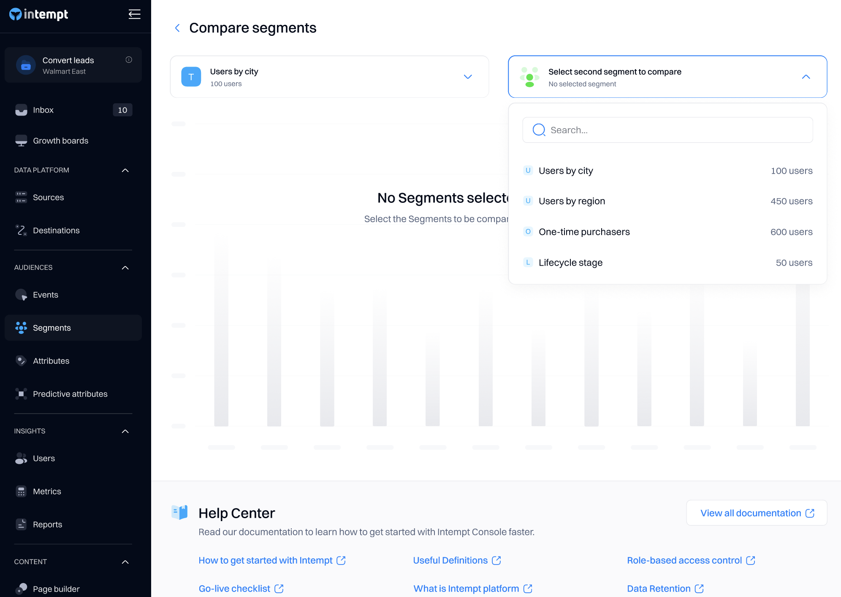Open Predictive attributes in the sidebar
841x597 pixels.
[70, 394]
